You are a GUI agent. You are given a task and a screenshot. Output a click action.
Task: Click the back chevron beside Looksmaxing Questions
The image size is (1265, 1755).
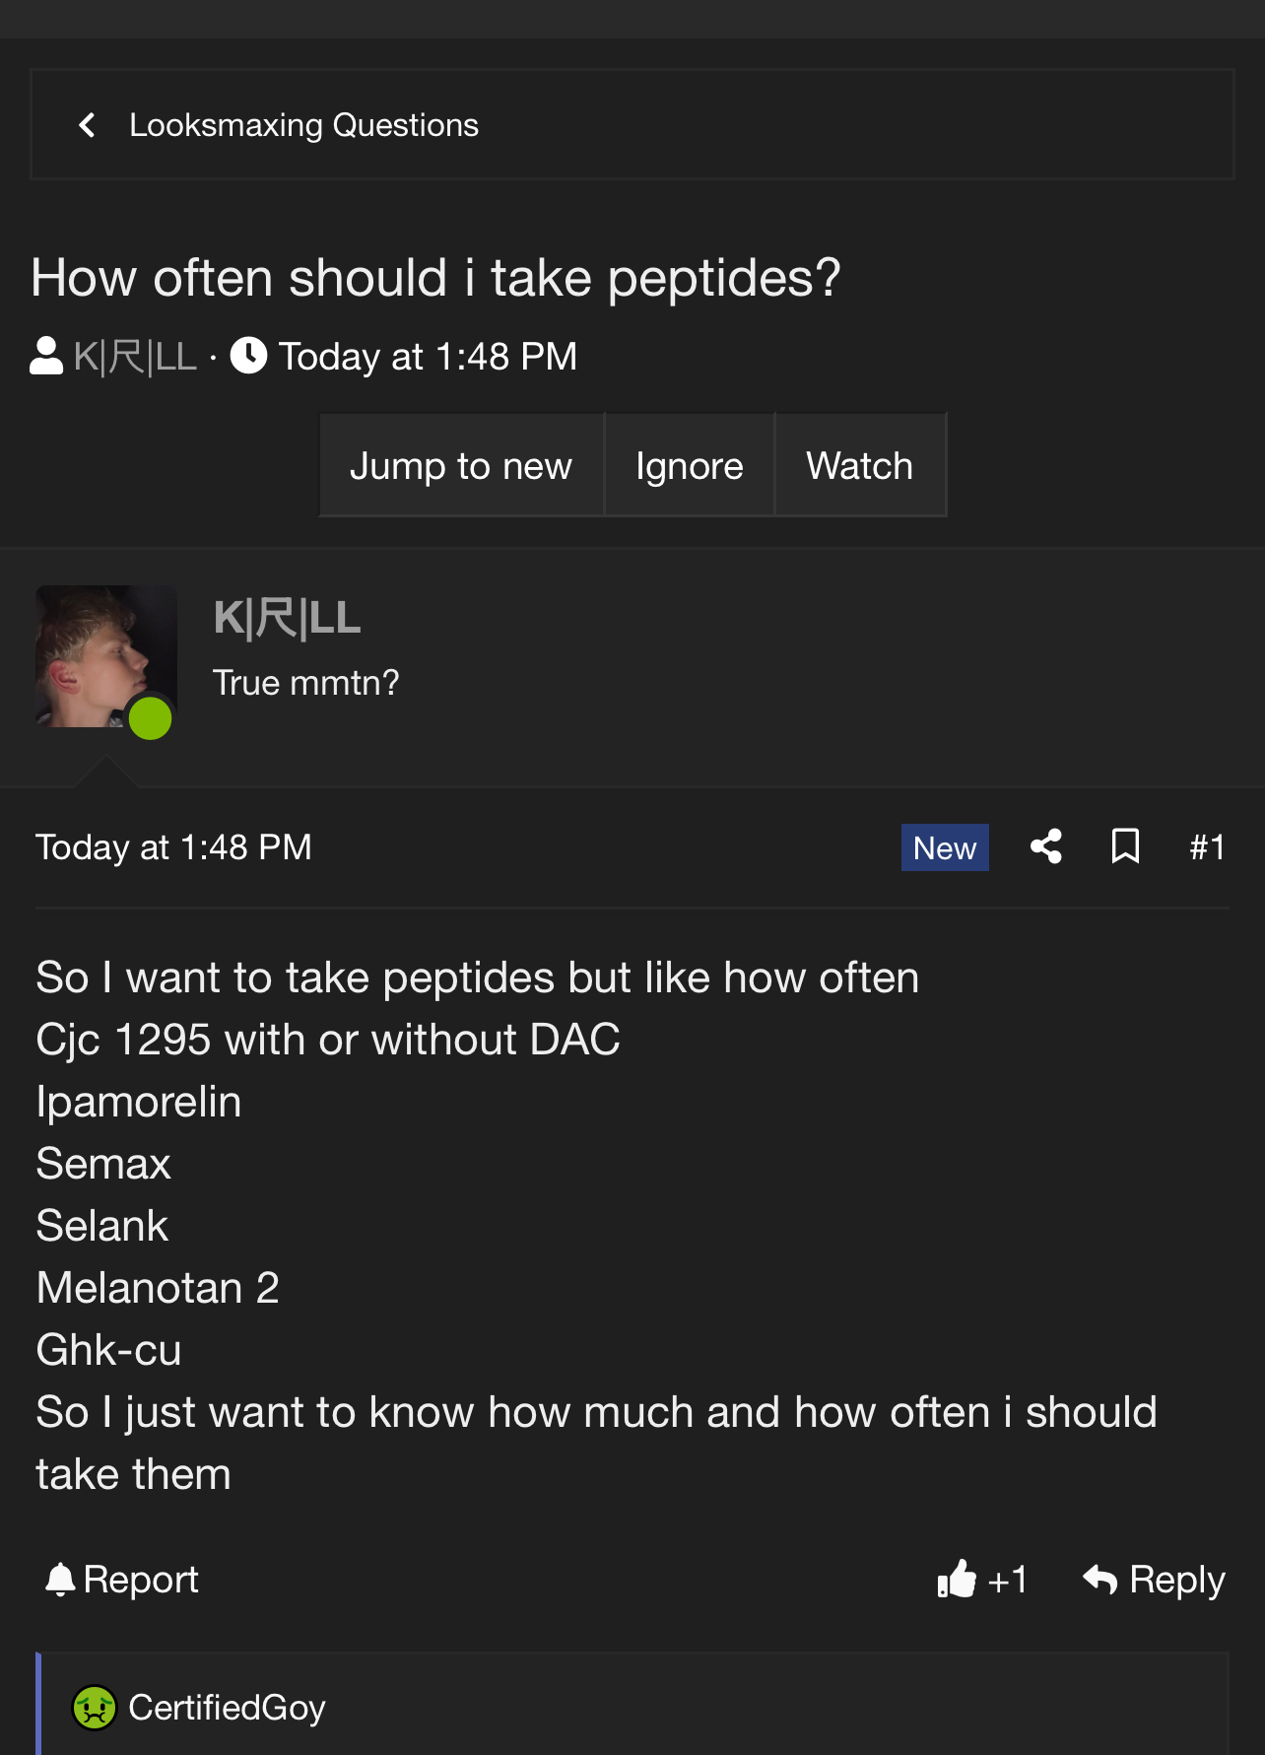click(x=87, y=125)
